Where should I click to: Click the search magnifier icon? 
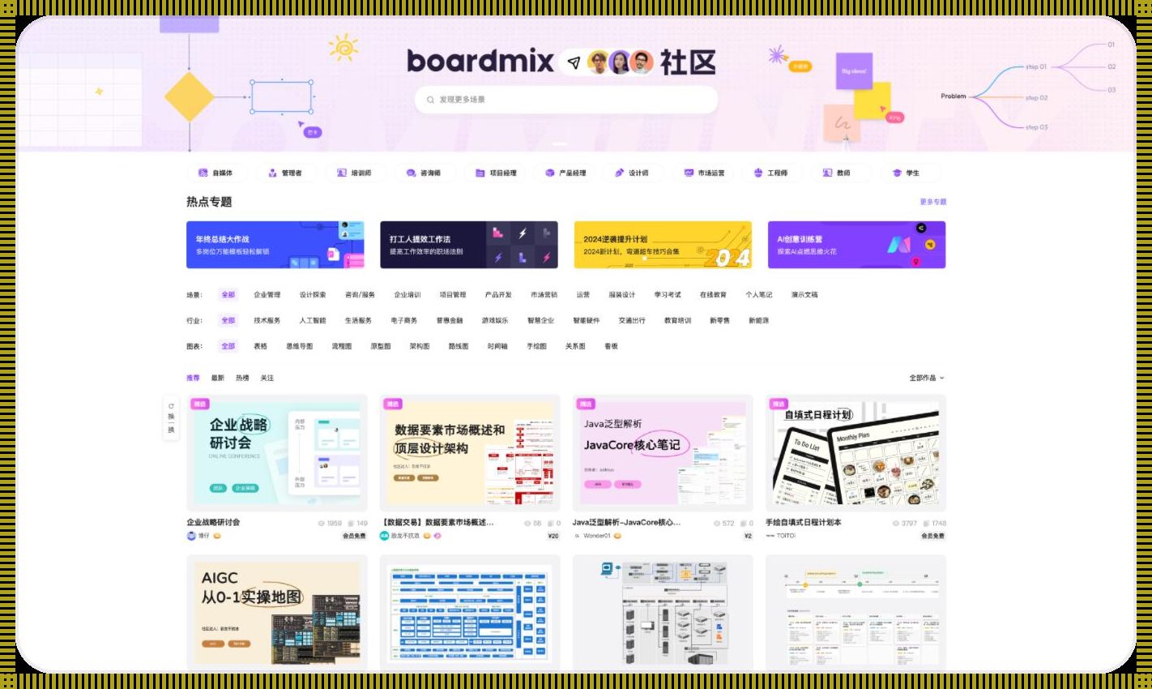coord(430,100)
